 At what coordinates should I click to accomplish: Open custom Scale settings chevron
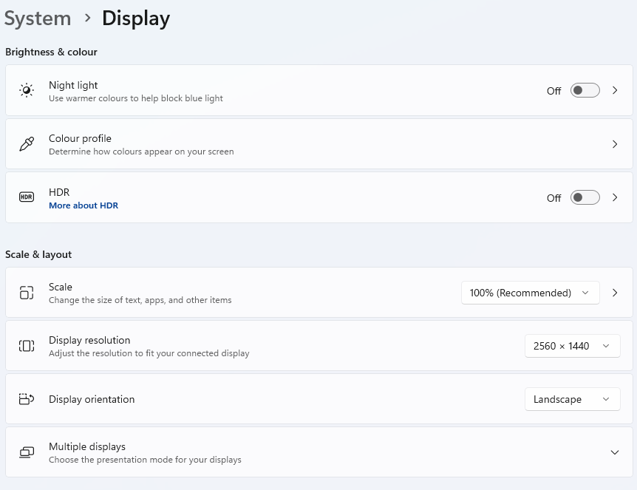coord(615,293)
